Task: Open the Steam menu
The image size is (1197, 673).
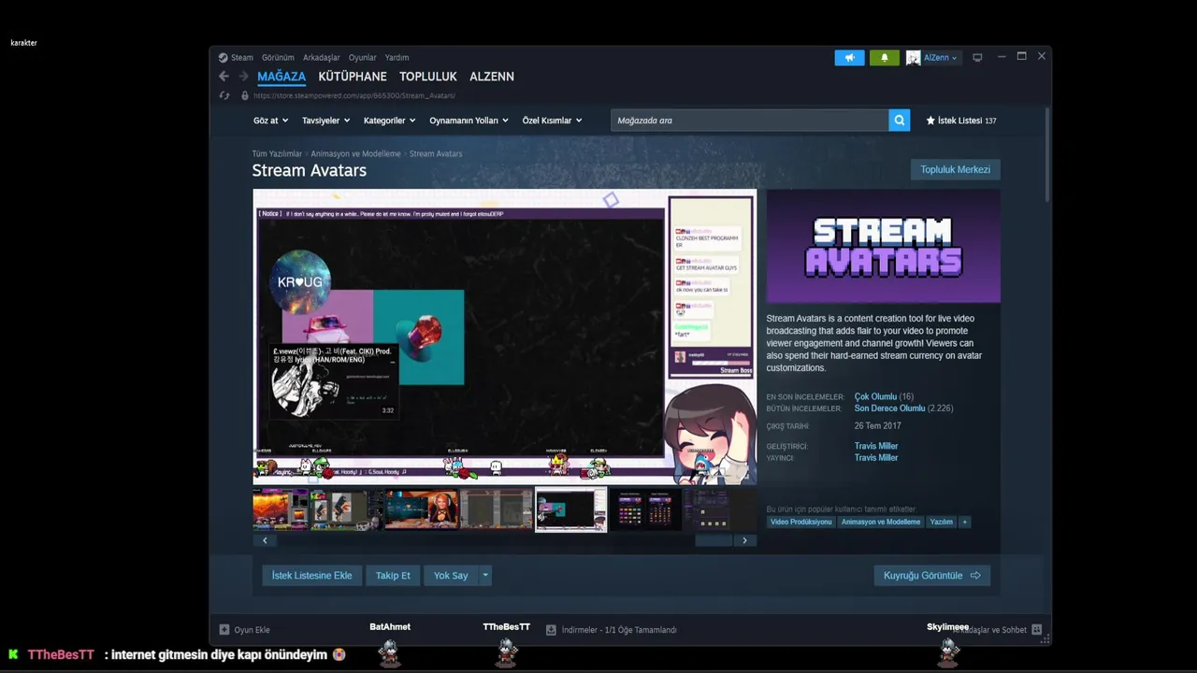Action: [242, 58]
